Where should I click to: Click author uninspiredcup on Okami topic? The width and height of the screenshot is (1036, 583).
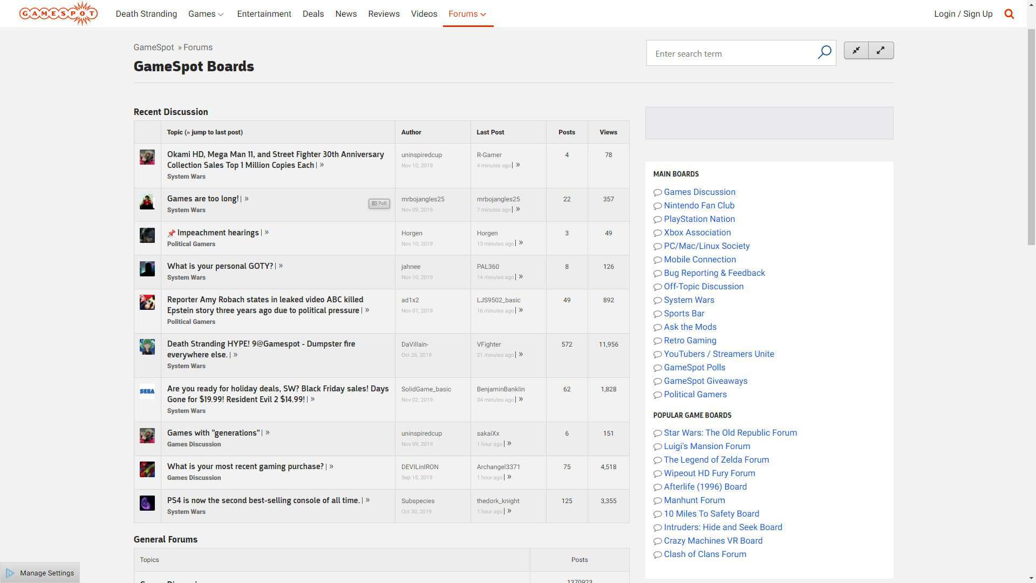[421, 155]
